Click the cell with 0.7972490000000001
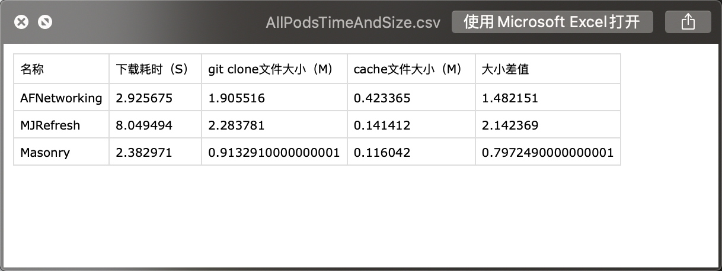The image size is (722, 271). (x=548, y=152)
